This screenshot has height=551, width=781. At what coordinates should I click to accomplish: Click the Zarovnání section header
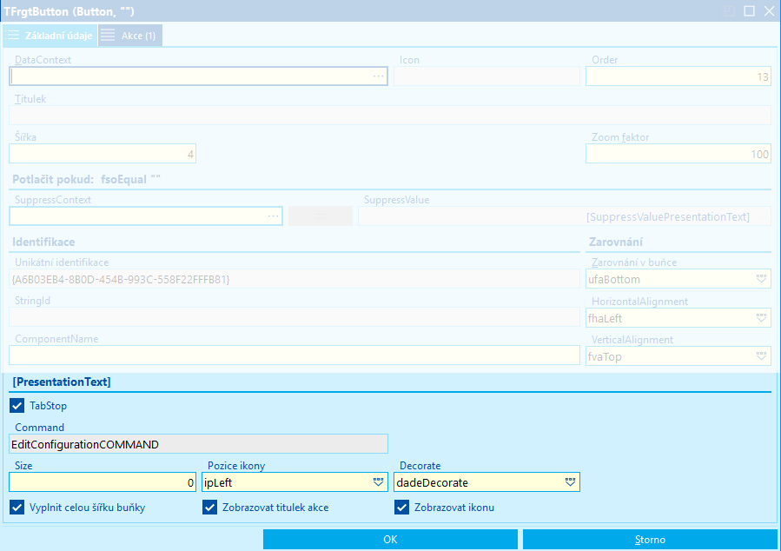[616, 242]
